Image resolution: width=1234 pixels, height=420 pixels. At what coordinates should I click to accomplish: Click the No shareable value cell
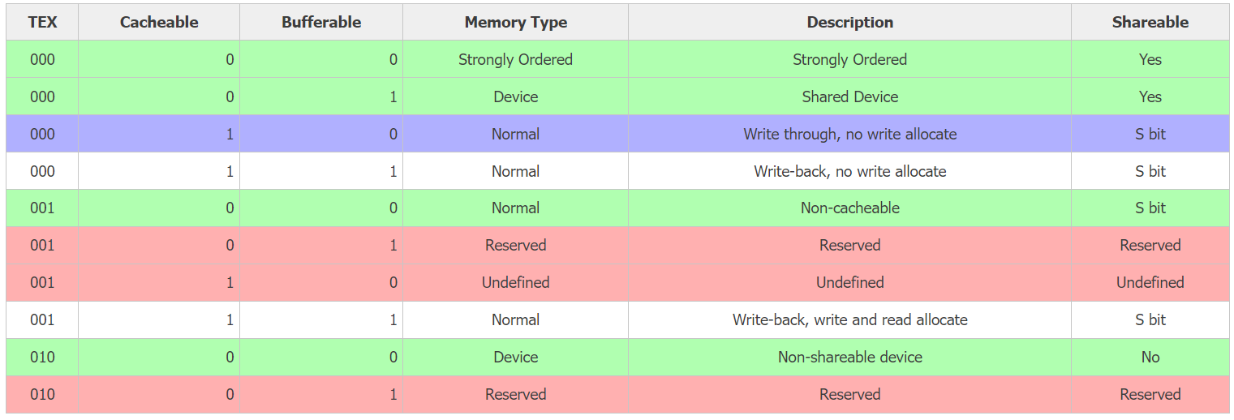tap(1150, 357)
